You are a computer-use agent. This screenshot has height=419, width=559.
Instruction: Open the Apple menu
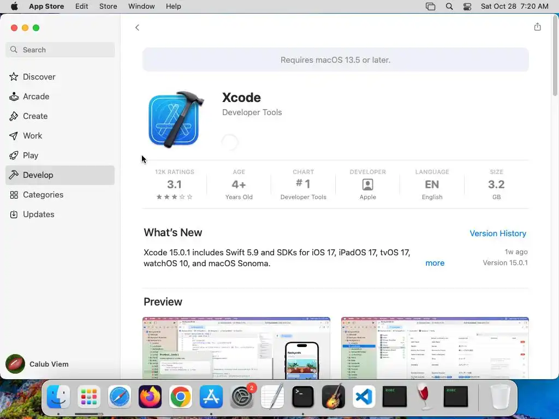click(x=14, y=7)
